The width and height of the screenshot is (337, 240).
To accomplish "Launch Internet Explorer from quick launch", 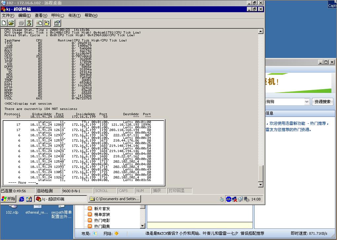I will [22, 199].
